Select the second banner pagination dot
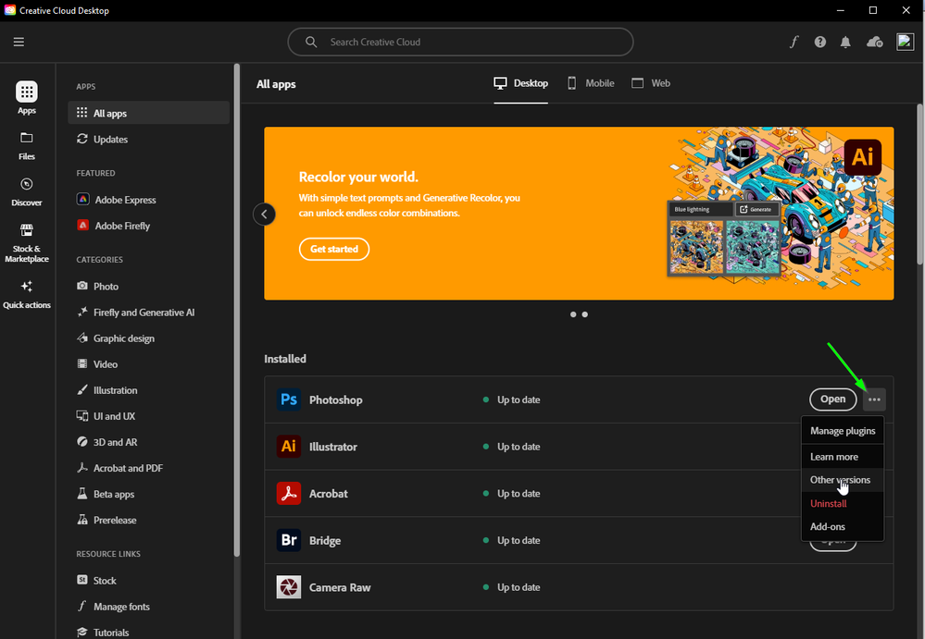Image resolution: width=925 pixels, height=639 pixels. (x=584, y=314)
